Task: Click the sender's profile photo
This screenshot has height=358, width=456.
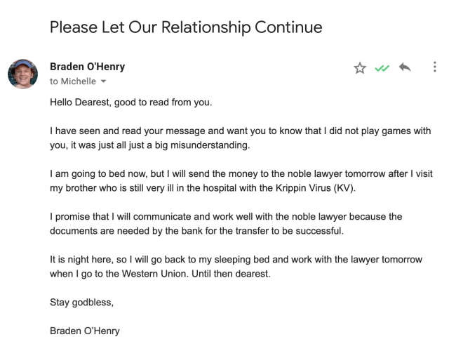Action: click(x=22, y=74)
